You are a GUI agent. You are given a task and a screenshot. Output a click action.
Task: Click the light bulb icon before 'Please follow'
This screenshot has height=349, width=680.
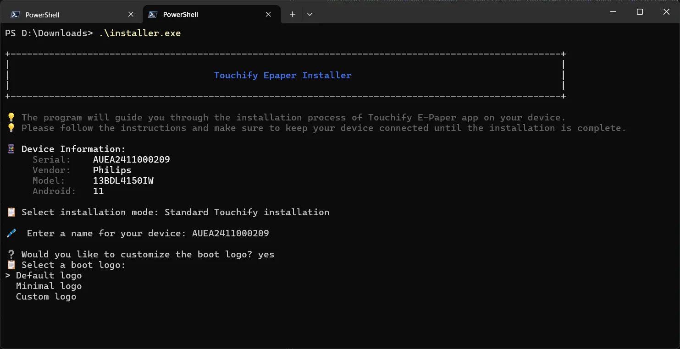pyautogui.click(x=11, y=128)
